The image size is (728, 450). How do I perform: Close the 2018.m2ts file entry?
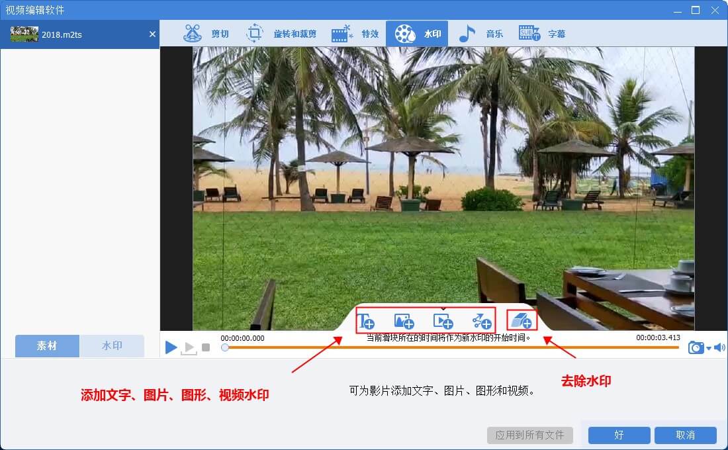(x=152, y=34)
